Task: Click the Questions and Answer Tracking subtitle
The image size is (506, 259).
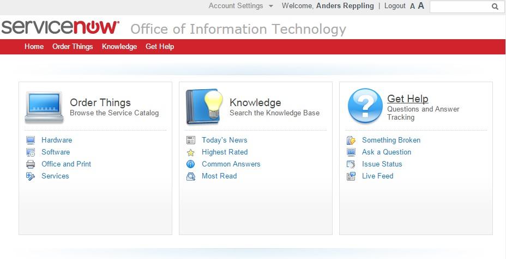Action: click(423, 113)
